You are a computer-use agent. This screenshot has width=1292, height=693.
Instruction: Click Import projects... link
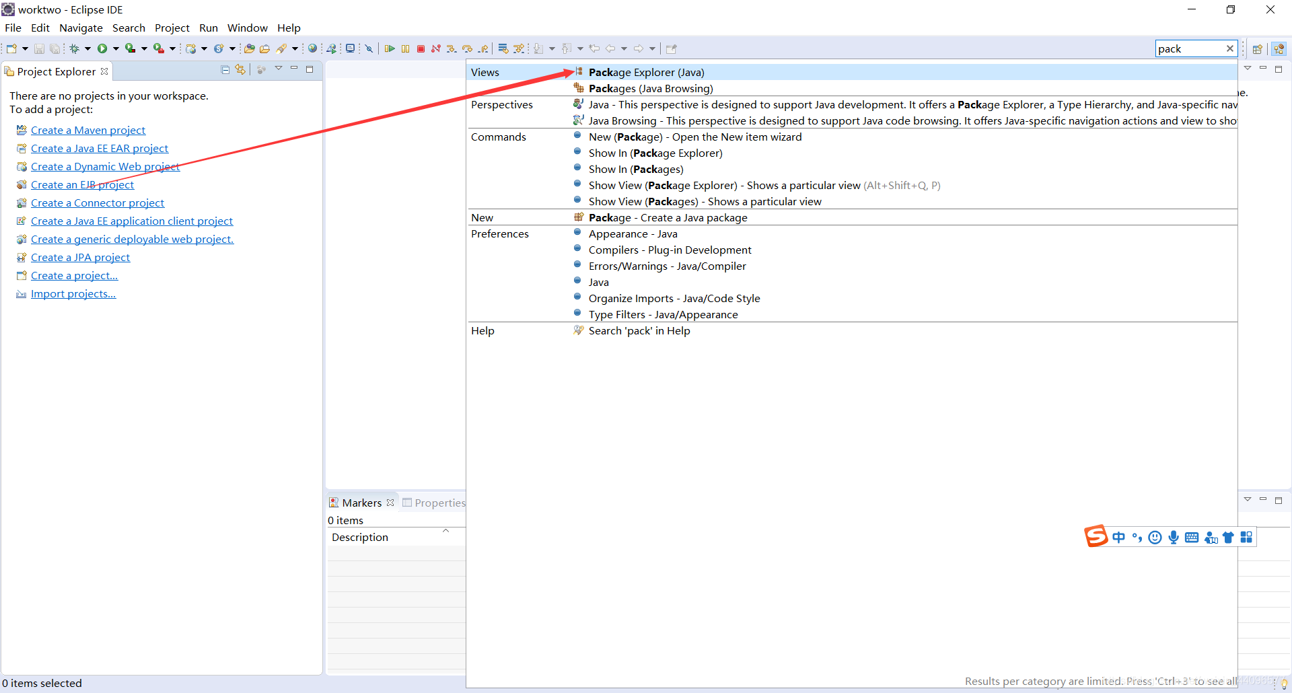(x=73, y=293)
